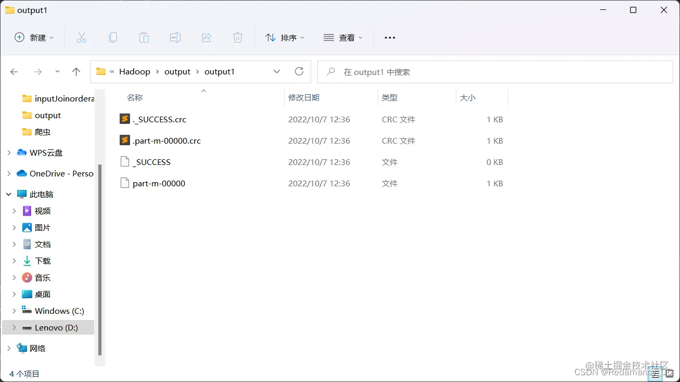Open the 排序 sorting dropdown

(285, 37)
